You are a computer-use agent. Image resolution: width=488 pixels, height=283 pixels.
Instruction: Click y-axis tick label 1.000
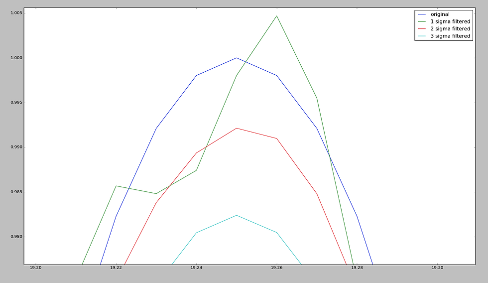point(16,58)
